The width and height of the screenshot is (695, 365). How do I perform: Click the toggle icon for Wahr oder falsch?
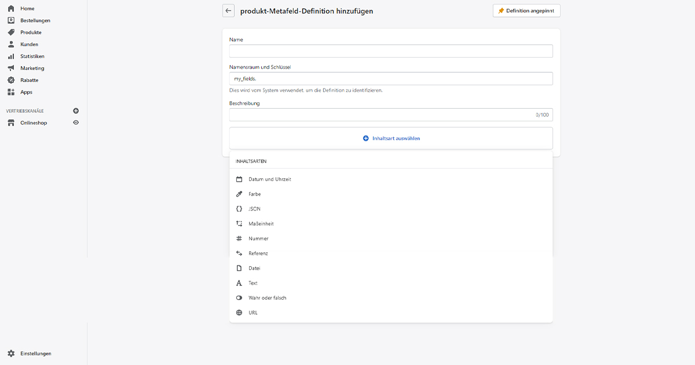click(239, 298)
